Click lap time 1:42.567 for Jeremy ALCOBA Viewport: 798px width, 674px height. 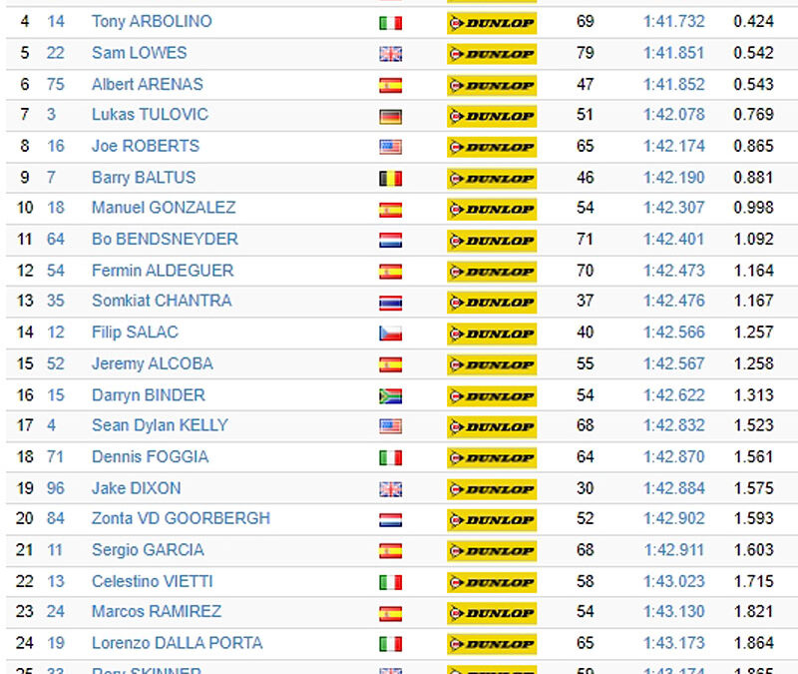click(x=674, y=363)
